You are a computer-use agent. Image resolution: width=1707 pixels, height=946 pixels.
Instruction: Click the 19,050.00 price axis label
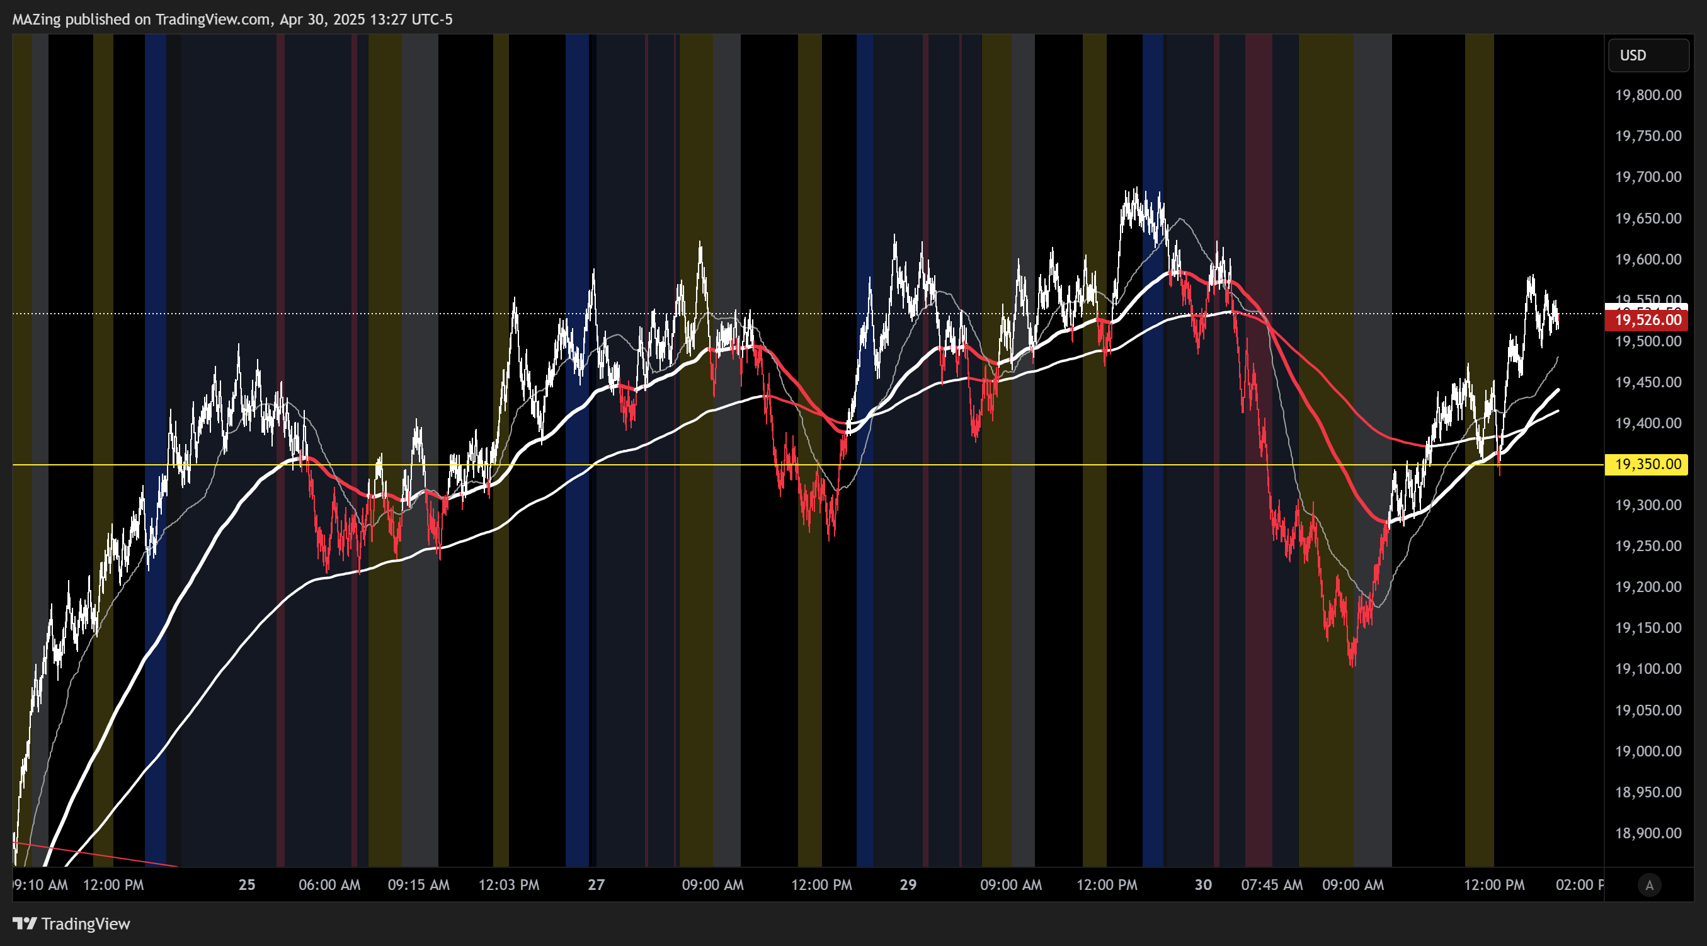click(x=1648, y=711)
